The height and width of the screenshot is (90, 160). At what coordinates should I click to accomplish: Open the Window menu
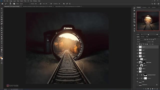click(x=35, y=1)
